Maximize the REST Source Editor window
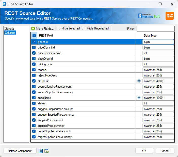 160,4
